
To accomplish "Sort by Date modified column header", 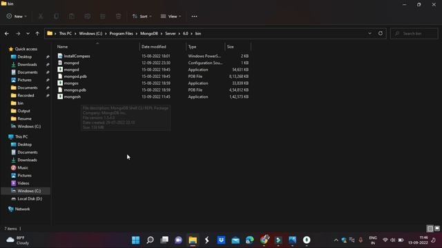I will click(153, 47).
